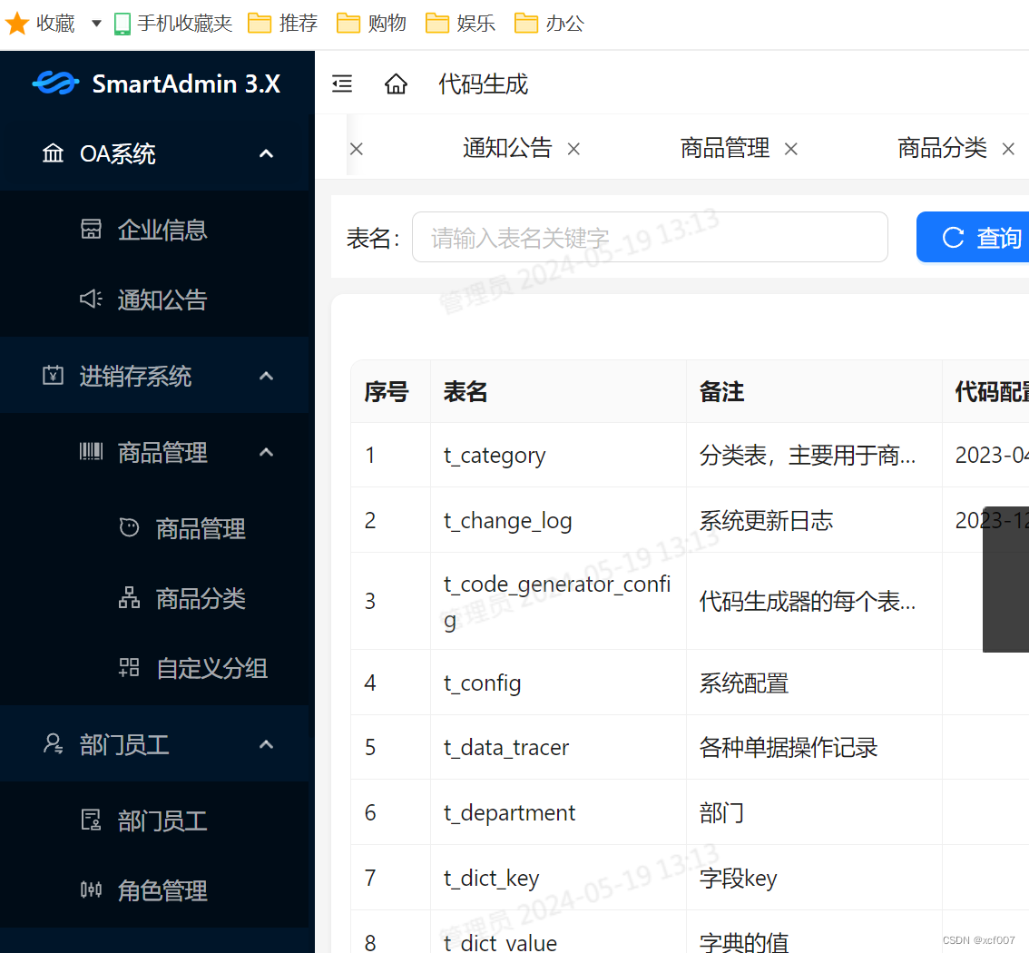Click the 部门员工 badge icon
The image size is (1029, 953).
click(x=91, y=820)
